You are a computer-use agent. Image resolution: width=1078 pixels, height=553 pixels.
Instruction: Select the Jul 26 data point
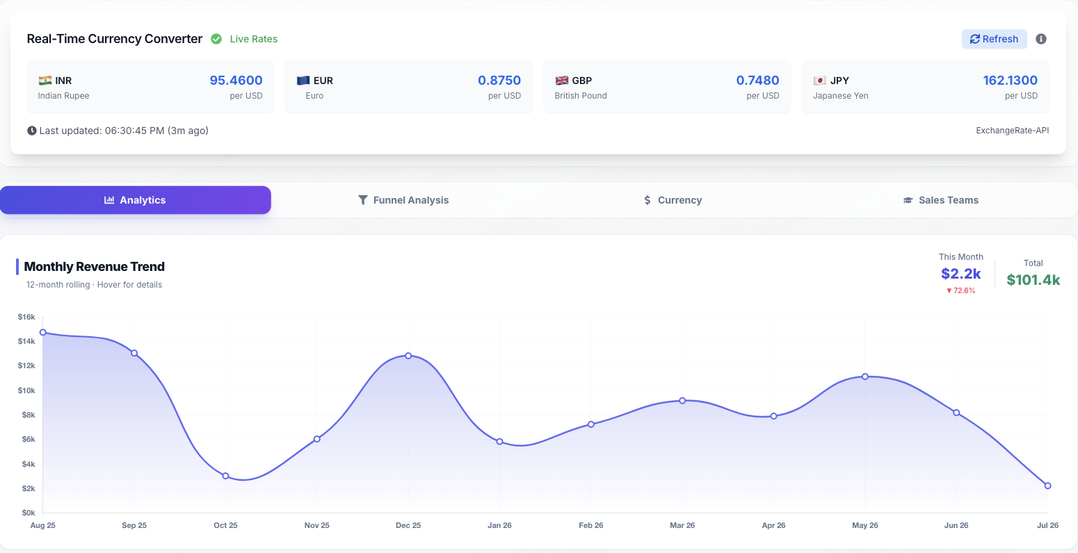[x=1048, y=486]
